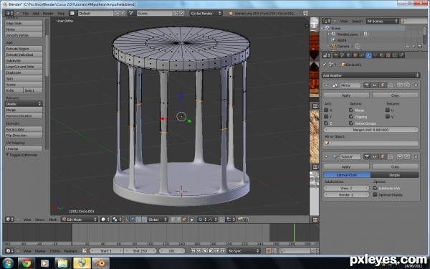Expand the RenderLayers item in outliner
Image resolution: width=430 pixels, height=269 pixels.
[330, 34]
